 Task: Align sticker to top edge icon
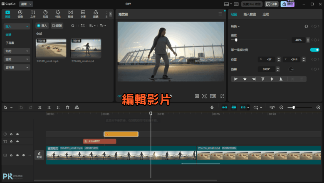tap(262, 79)
